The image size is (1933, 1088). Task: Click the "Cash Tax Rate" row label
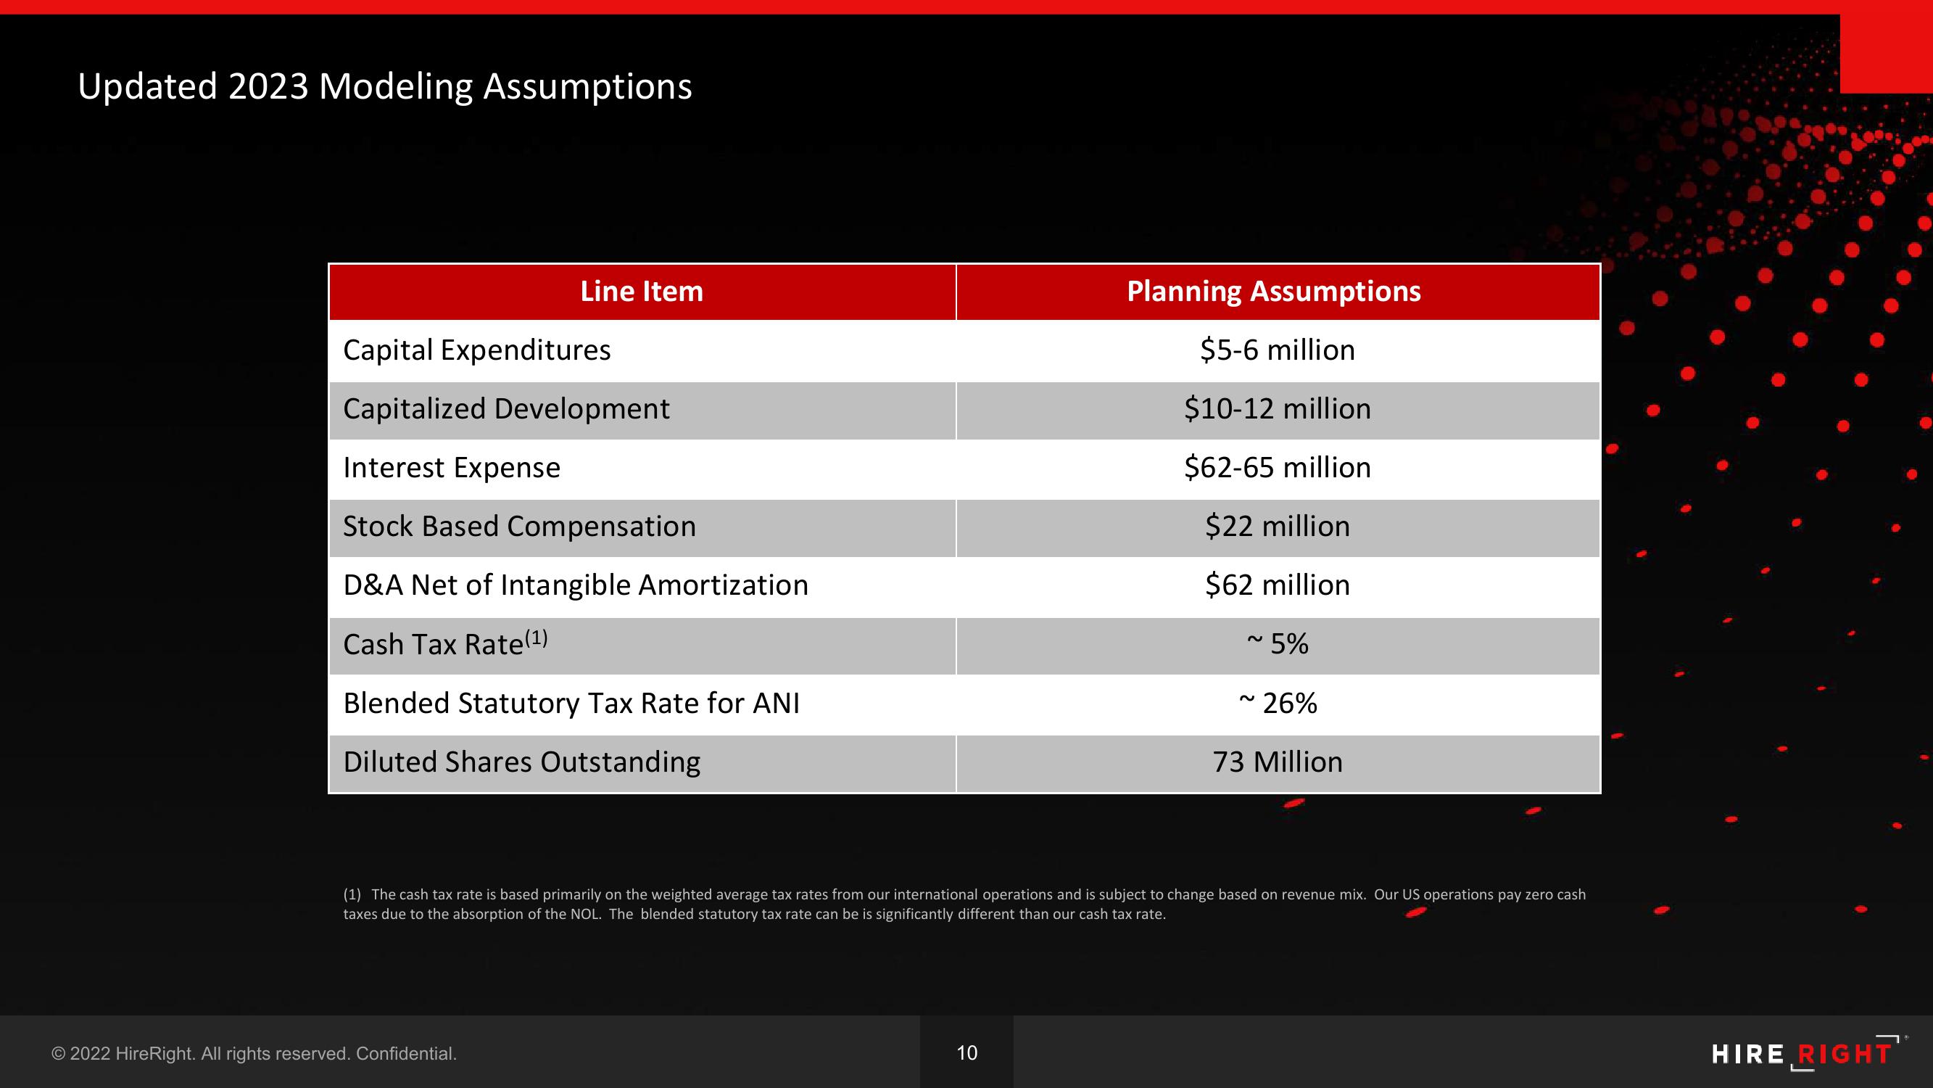point(445,643)
